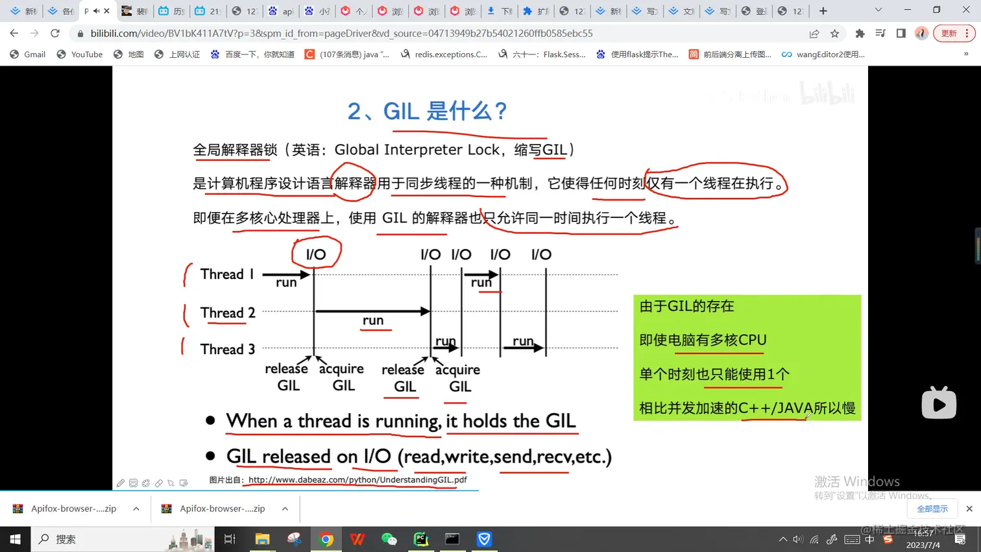Open WeChat from the taskbar
Screen dimensions: 981x552
(389, 539)
